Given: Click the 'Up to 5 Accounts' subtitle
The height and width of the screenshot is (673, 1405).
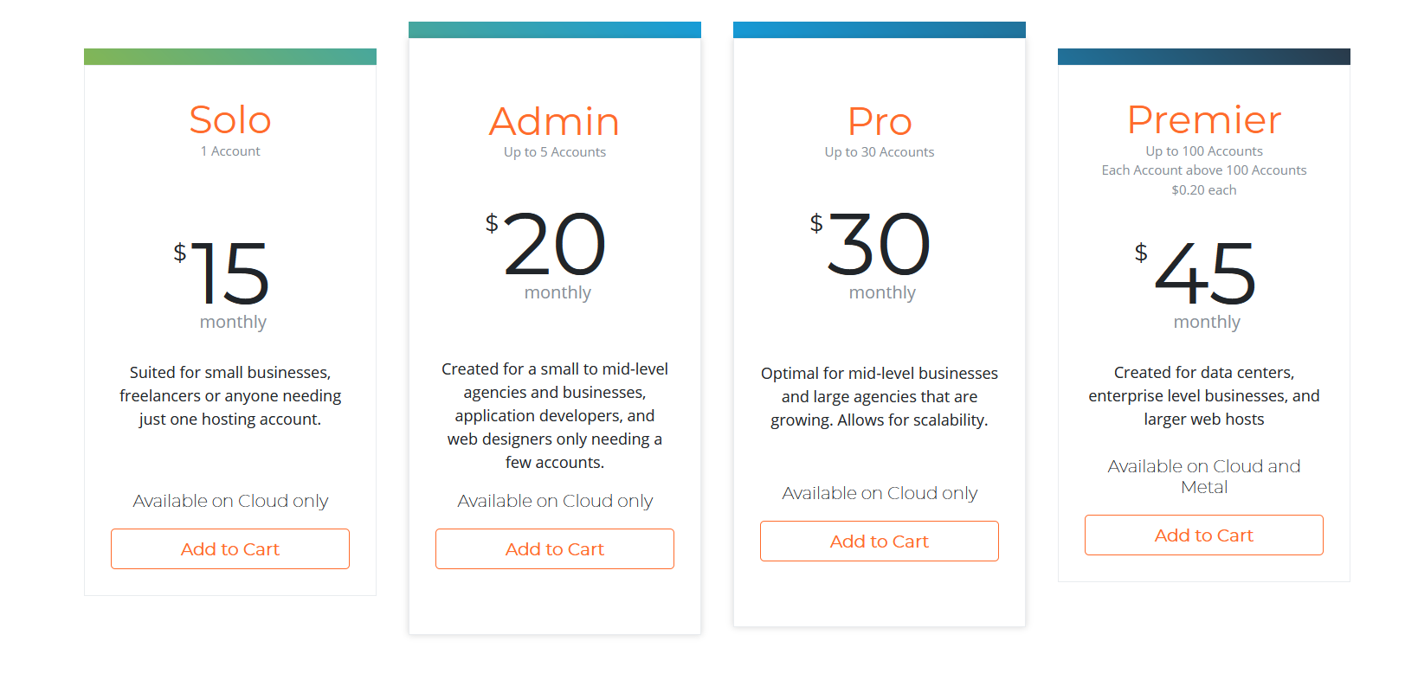Looking at the screenshot, I should point(555,152).
